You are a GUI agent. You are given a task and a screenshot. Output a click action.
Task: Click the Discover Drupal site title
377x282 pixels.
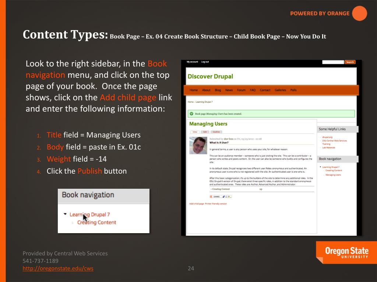point(210,76)
